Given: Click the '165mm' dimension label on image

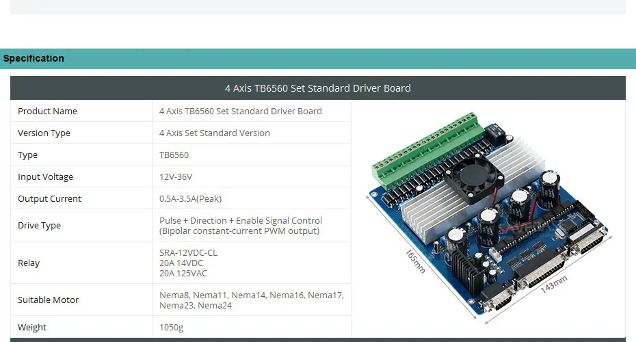Looking at the screenshot, I should pyautogui.click(x=415, y=261).
